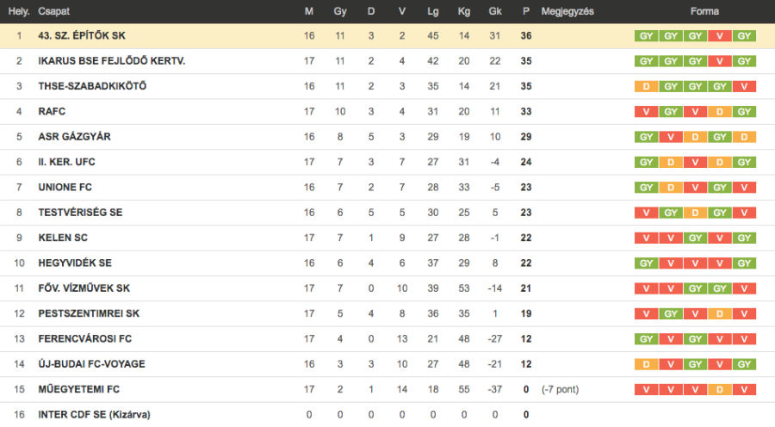Click red V form badge in IKARUS BSE row

[720, 61]
